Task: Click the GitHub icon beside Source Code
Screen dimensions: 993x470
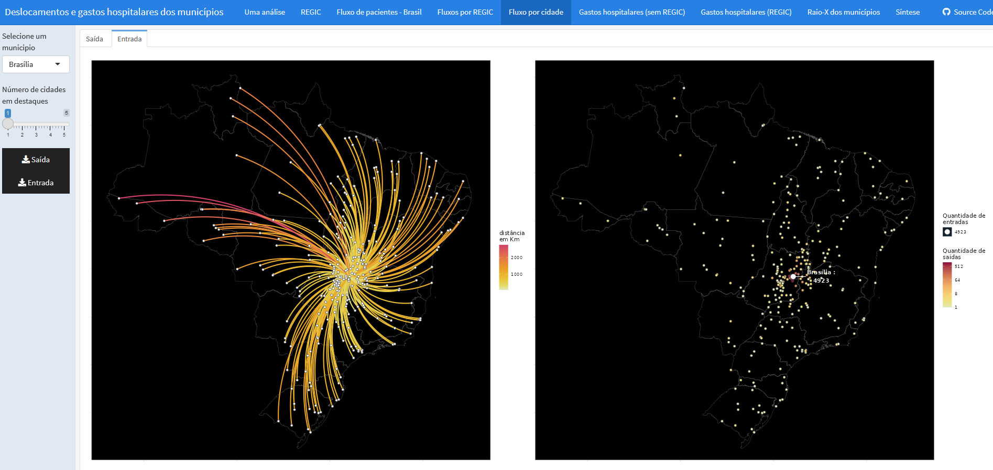Action: 946,12
